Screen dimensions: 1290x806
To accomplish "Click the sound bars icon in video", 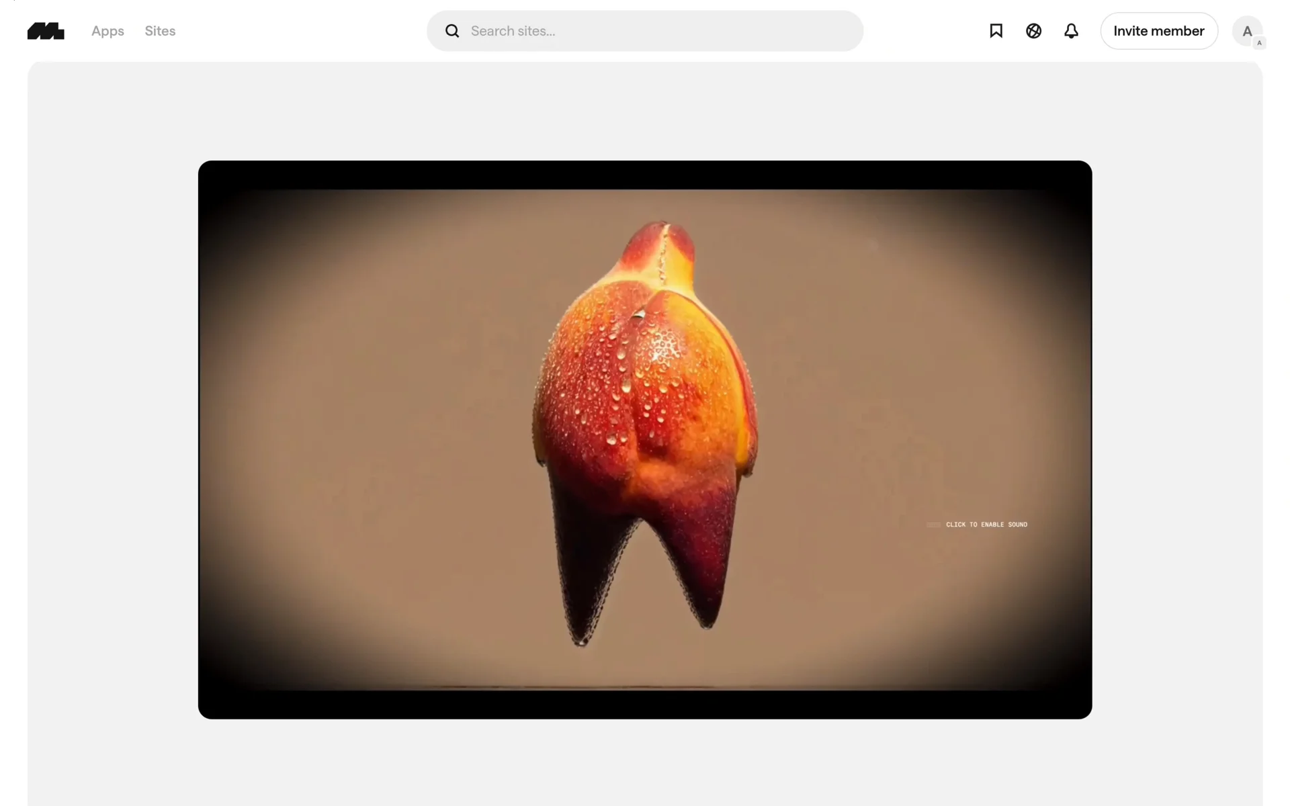I will (x=933, y=525).
